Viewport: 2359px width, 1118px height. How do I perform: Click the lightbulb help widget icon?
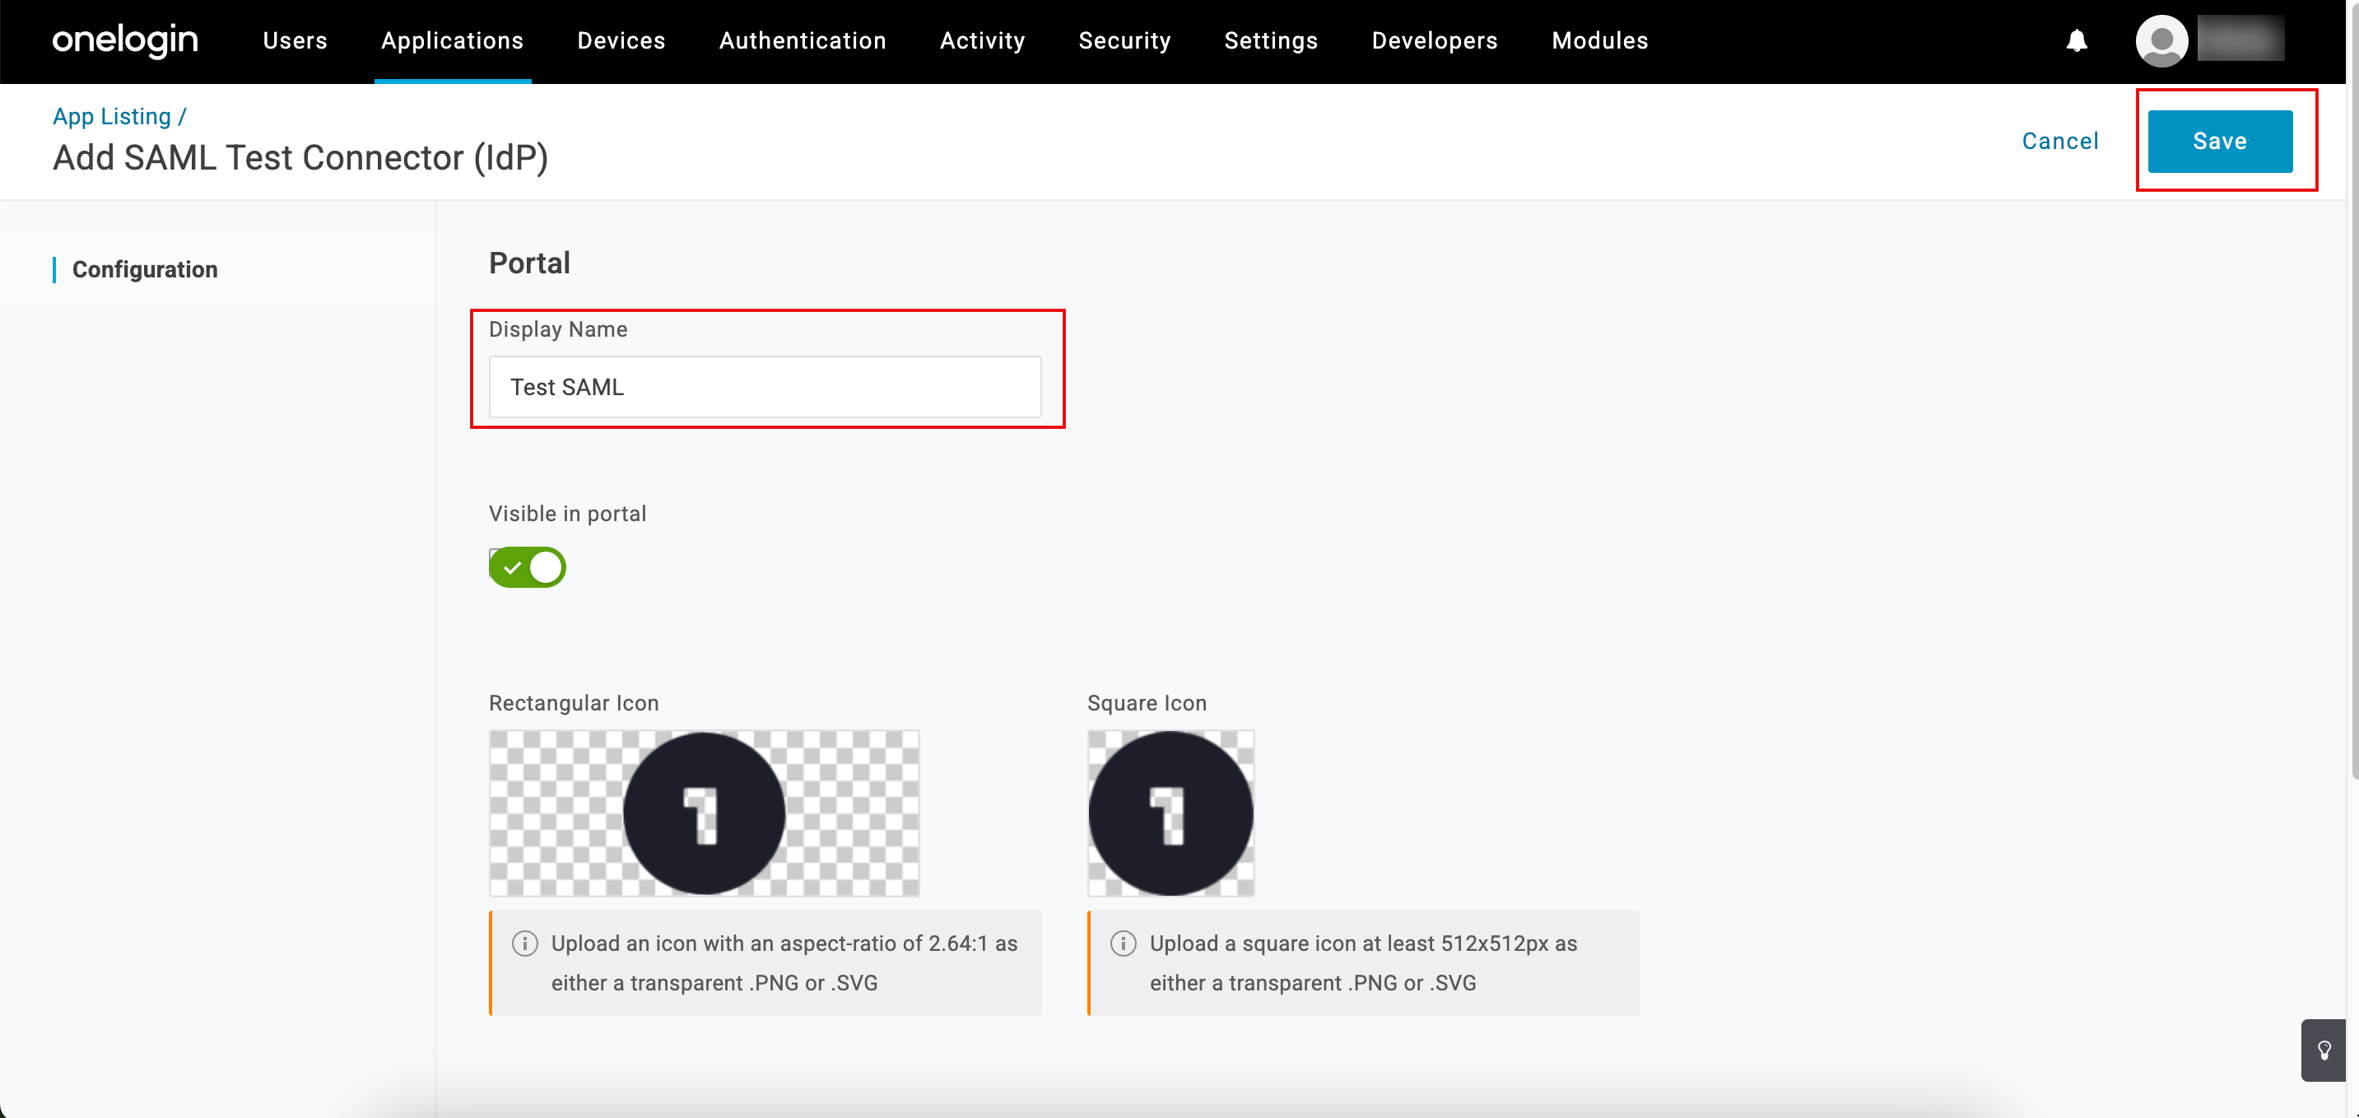tap(2324, 1050)
